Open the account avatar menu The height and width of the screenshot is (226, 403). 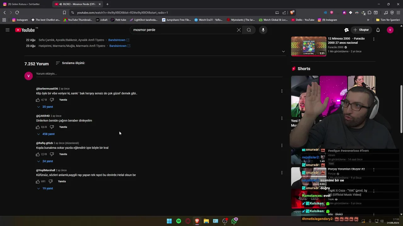pos(390,30)
